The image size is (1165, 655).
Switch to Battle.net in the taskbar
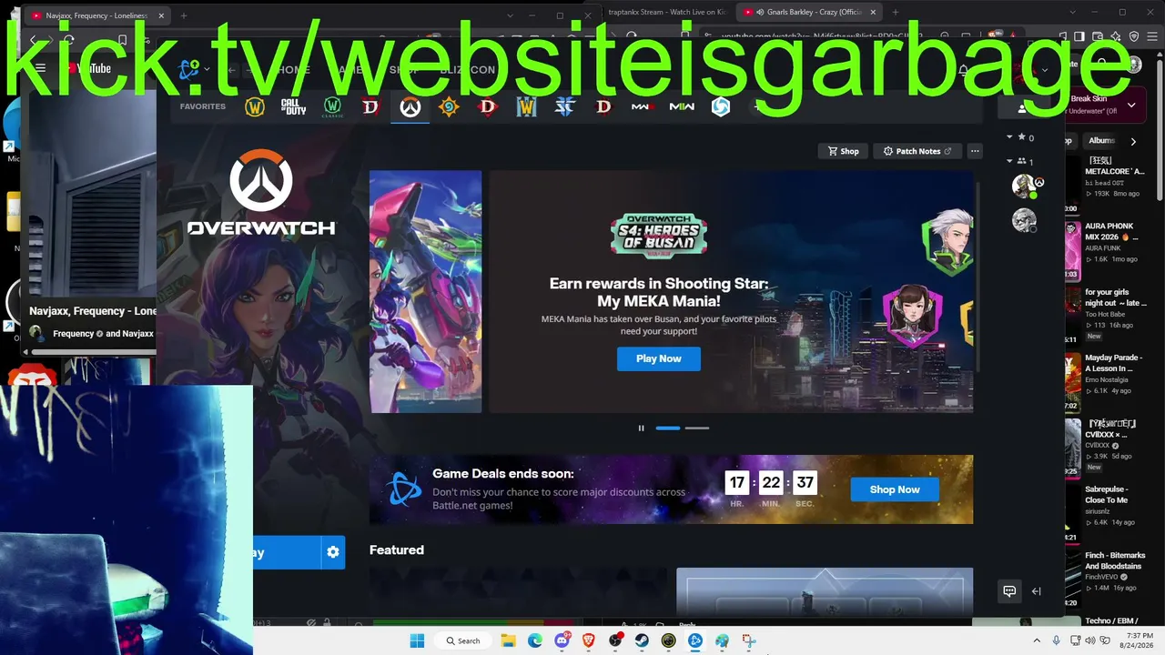click(x=695, y=640)
